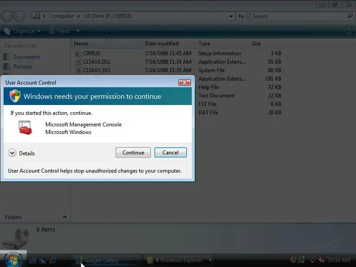This screenshot has width=356, height=267.
Task: Click the Forward navigation button
Action: click(x=20, y=16)
